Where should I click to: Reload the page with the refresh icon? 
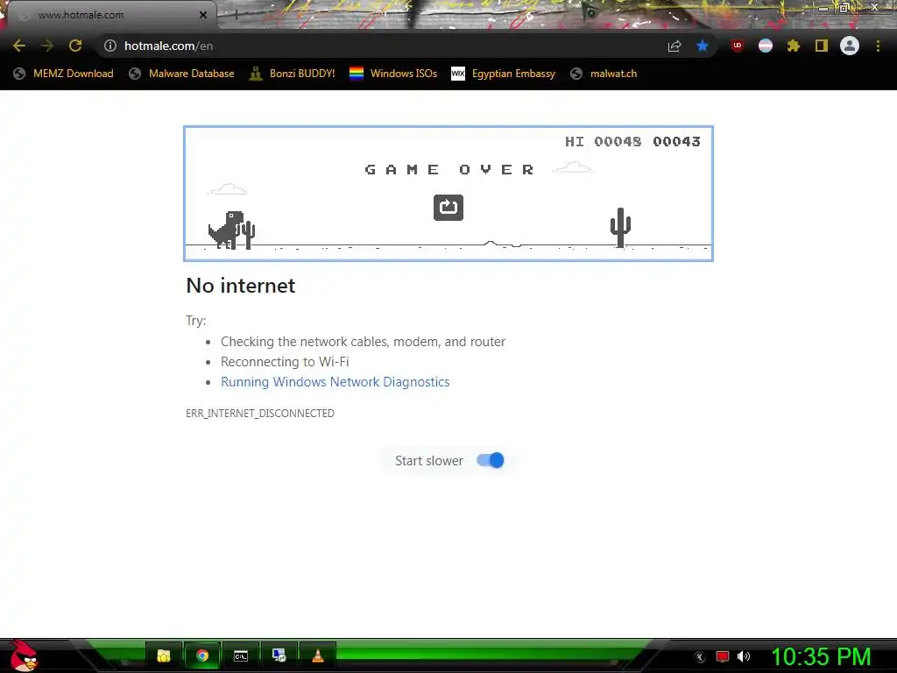75,46
